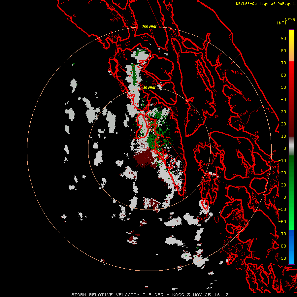The image size is (297, 297).
Task: Click the Storm Relative Velocity caption at the bottom
Action: coord(150,295)
